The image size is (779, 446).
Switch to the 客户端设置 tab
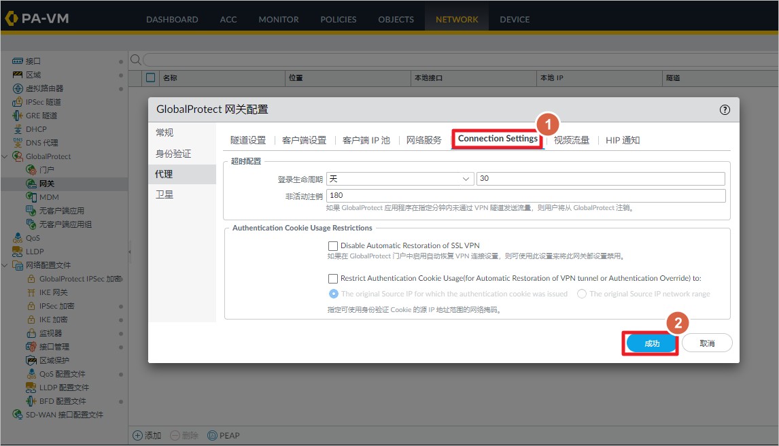pyautogui.click(x=304, y=141)
